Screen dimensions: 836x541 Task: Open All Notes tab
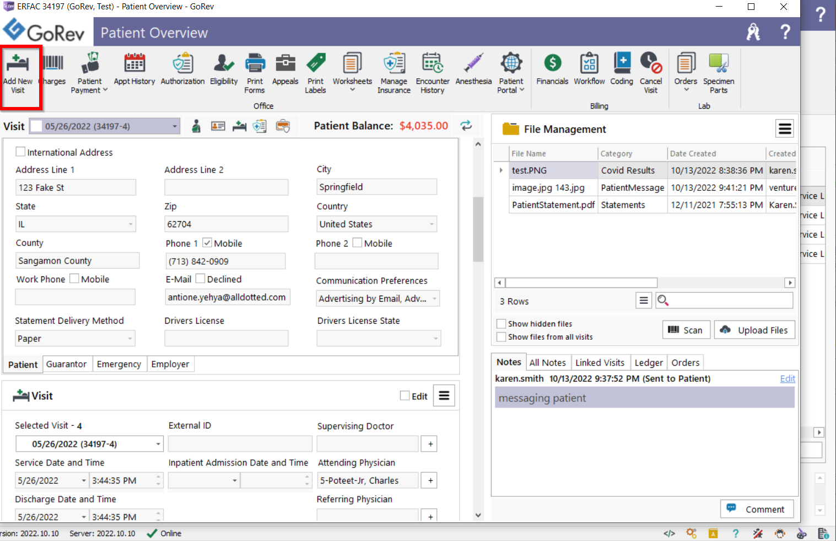[547, 362]
